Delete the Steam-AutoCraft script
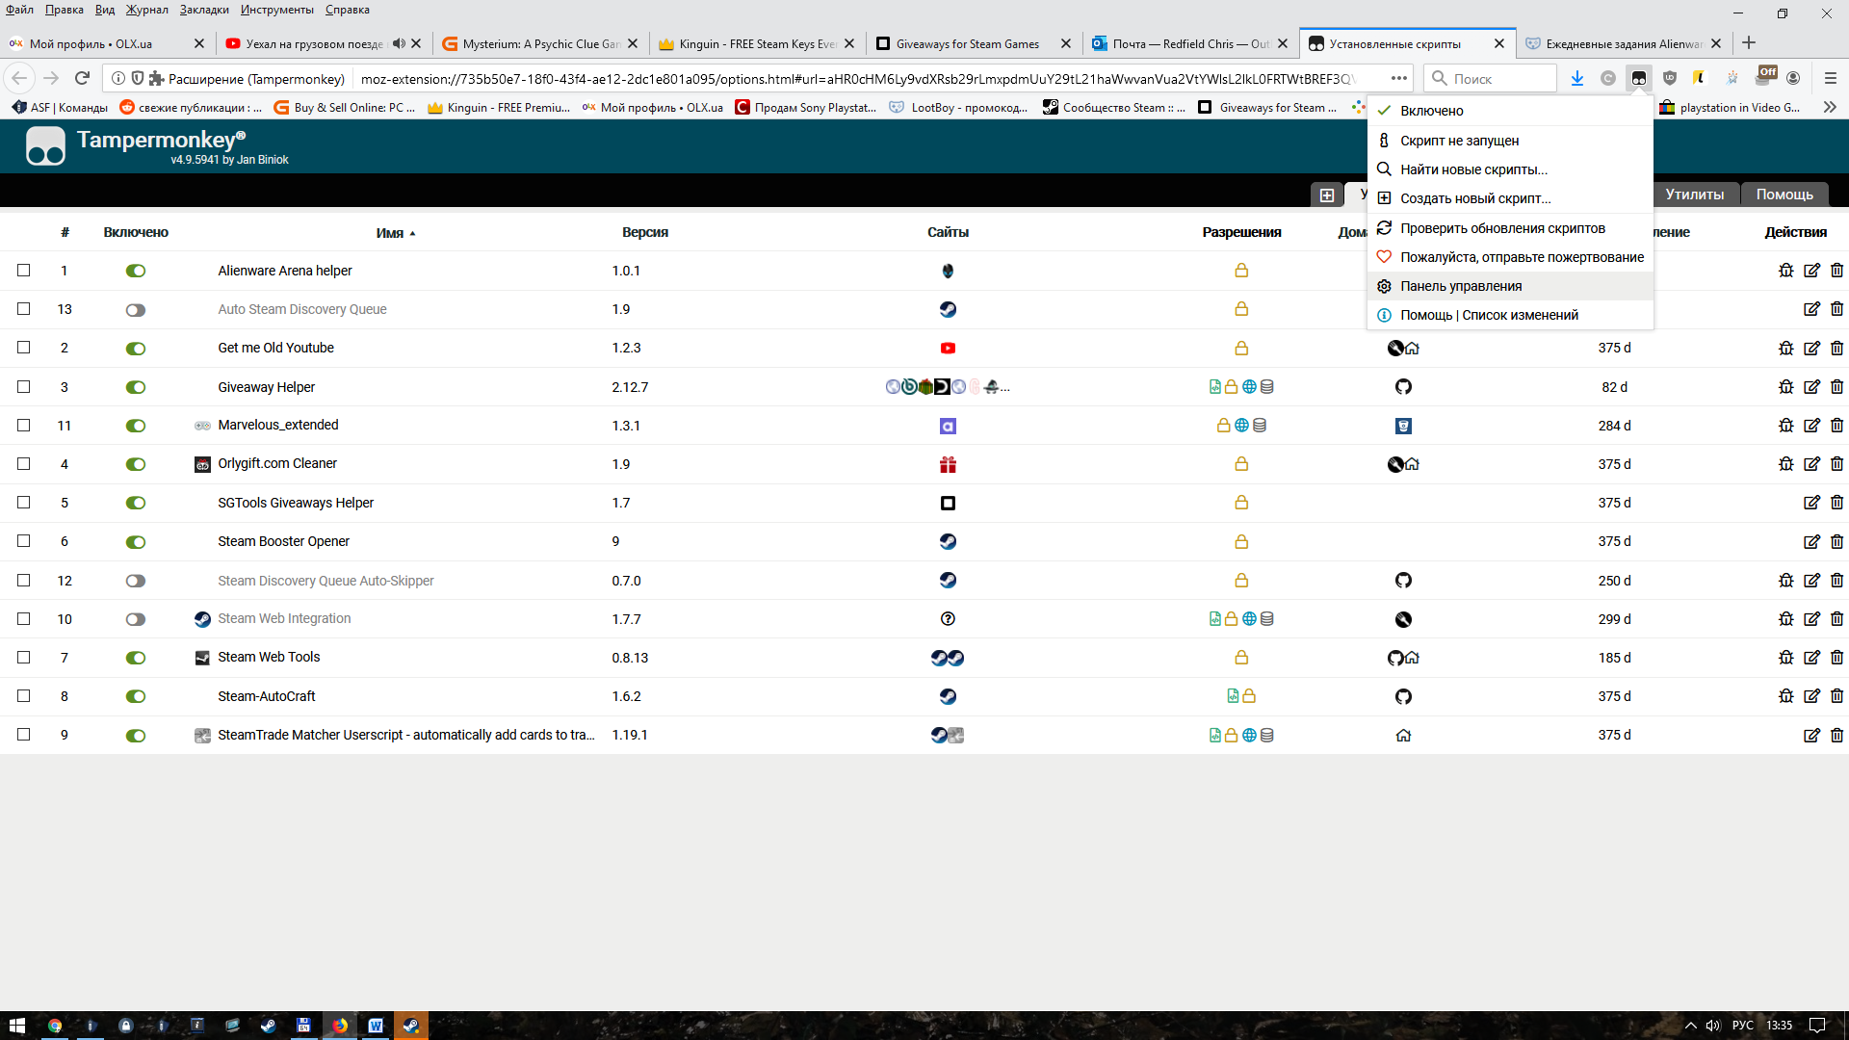The height and width of the screenshot is (1040, 1849). click(x=1836, y=696)
